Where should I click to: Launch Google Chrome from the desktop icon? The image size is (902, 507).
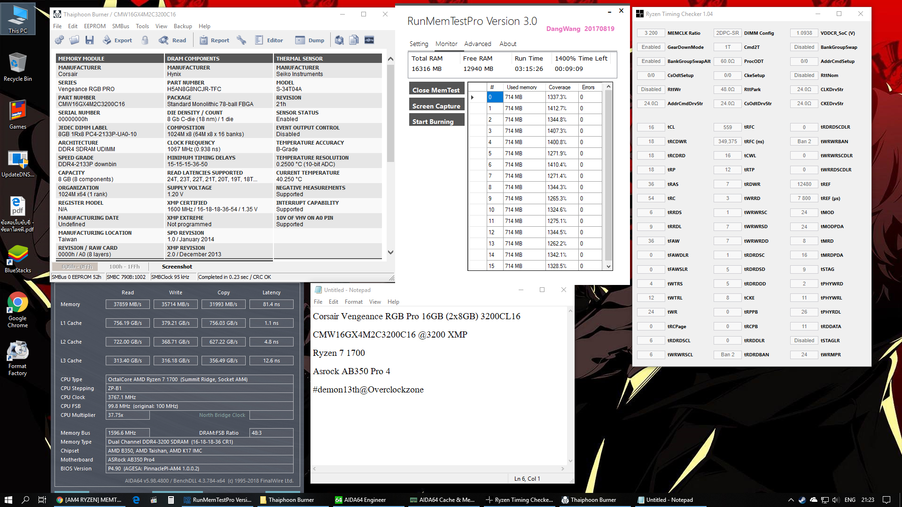click(18, 310)
